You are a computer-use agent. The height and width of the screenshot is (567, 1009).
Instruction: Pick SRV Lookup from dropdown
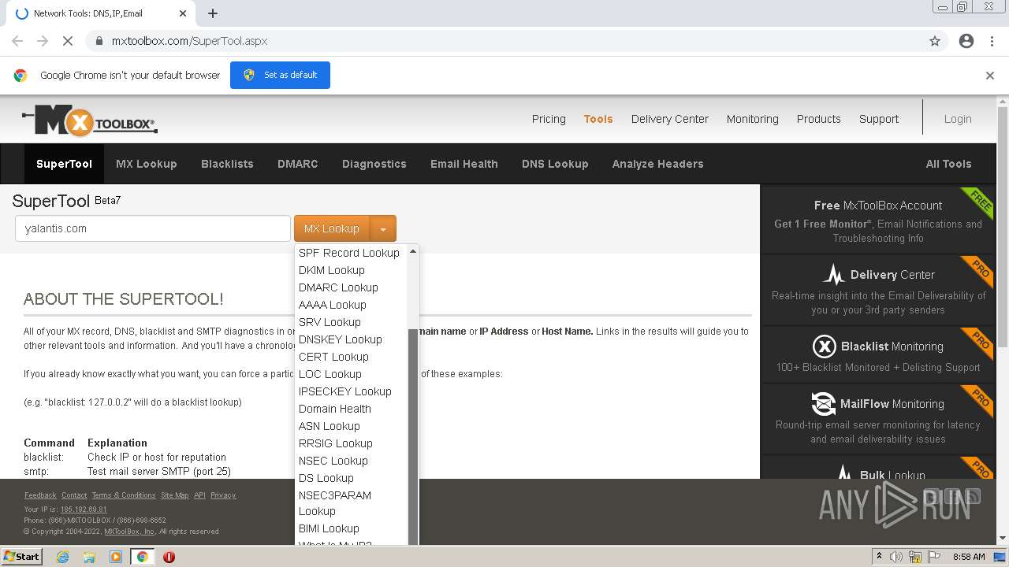coord(330,322)
